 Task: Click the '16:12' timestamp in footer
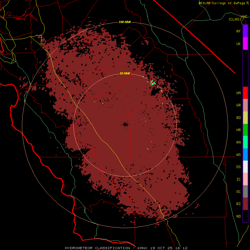click(x=181, y=248)
